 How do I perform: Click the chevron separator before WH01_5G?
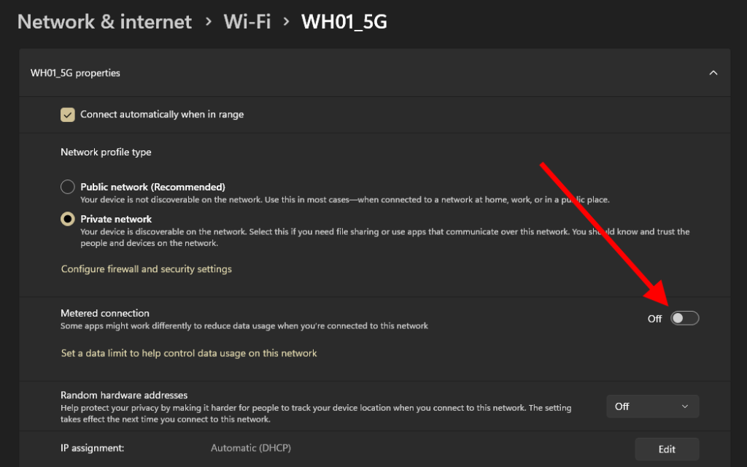click(x=287, y=22)
